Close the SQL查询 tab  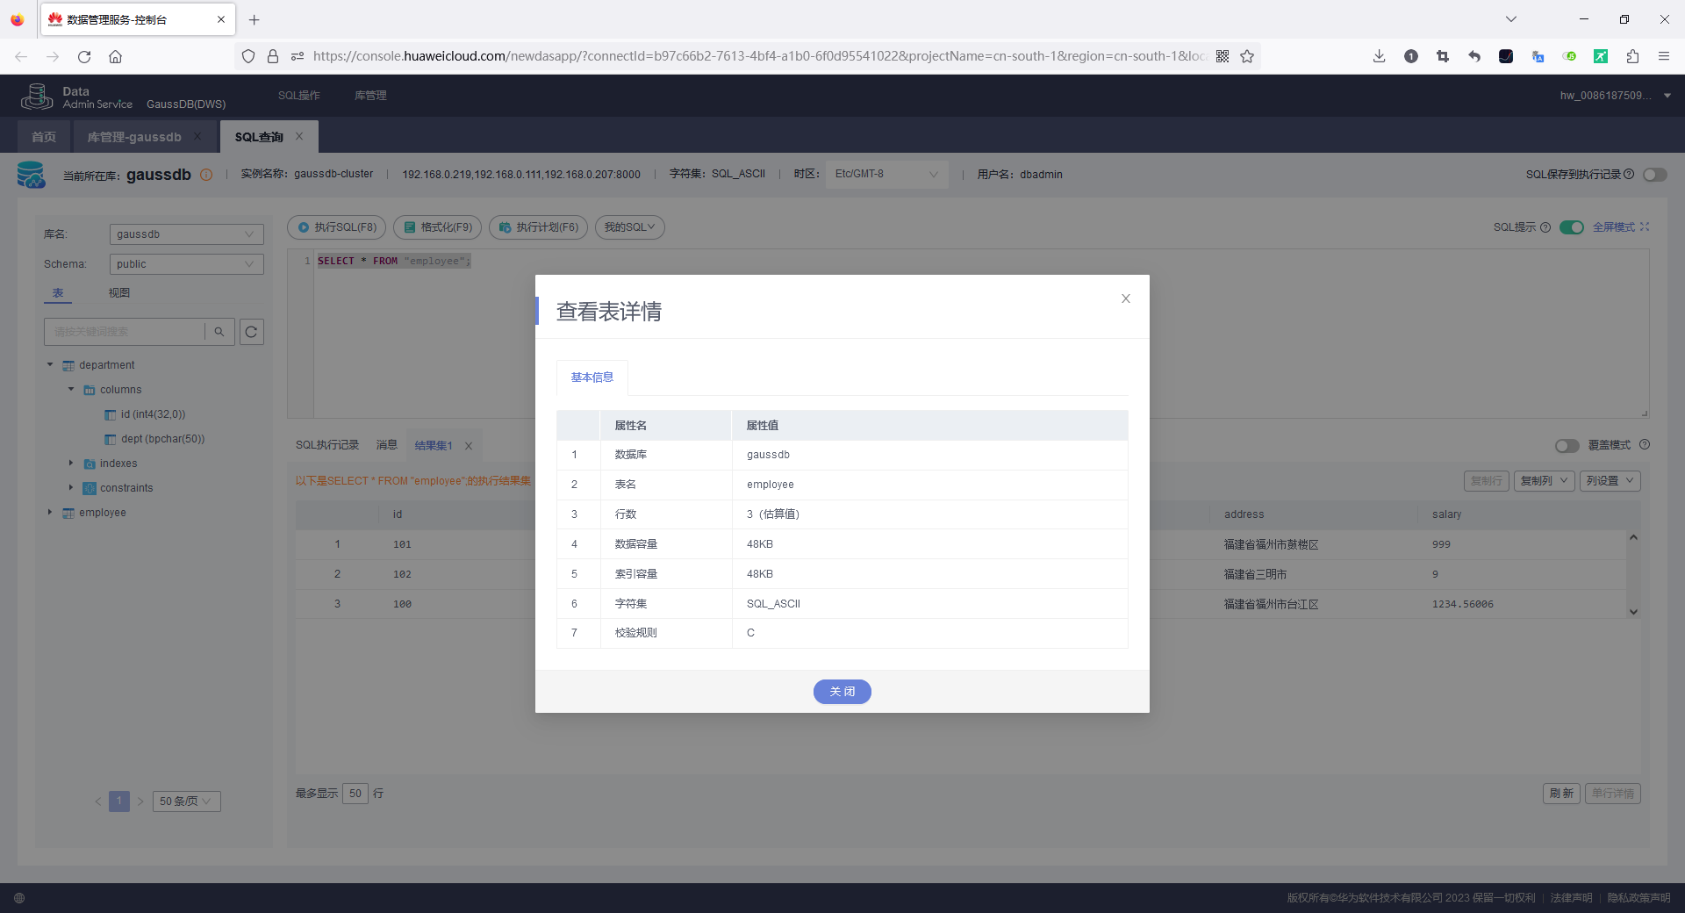299,136
